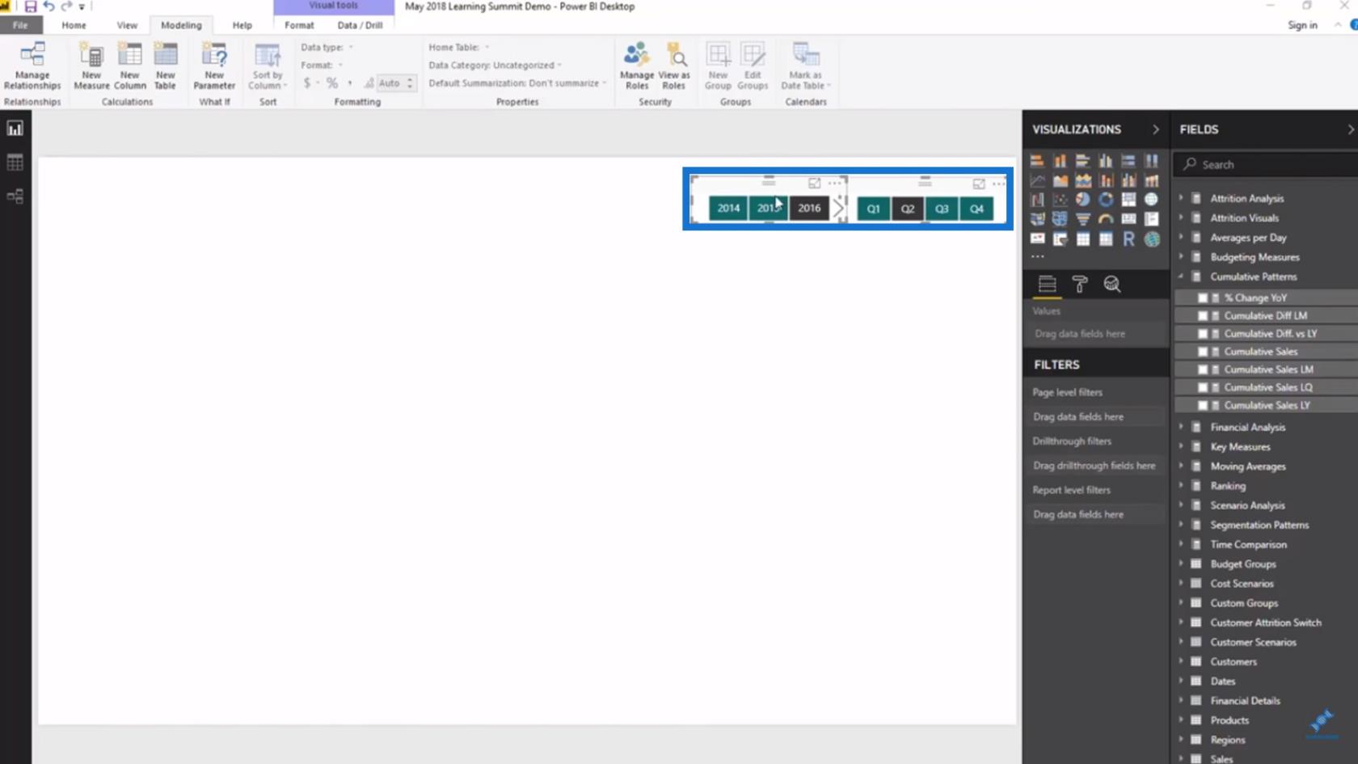Select Q2 in the quarter slicer

pyautogui.click(x=908, y=209)
